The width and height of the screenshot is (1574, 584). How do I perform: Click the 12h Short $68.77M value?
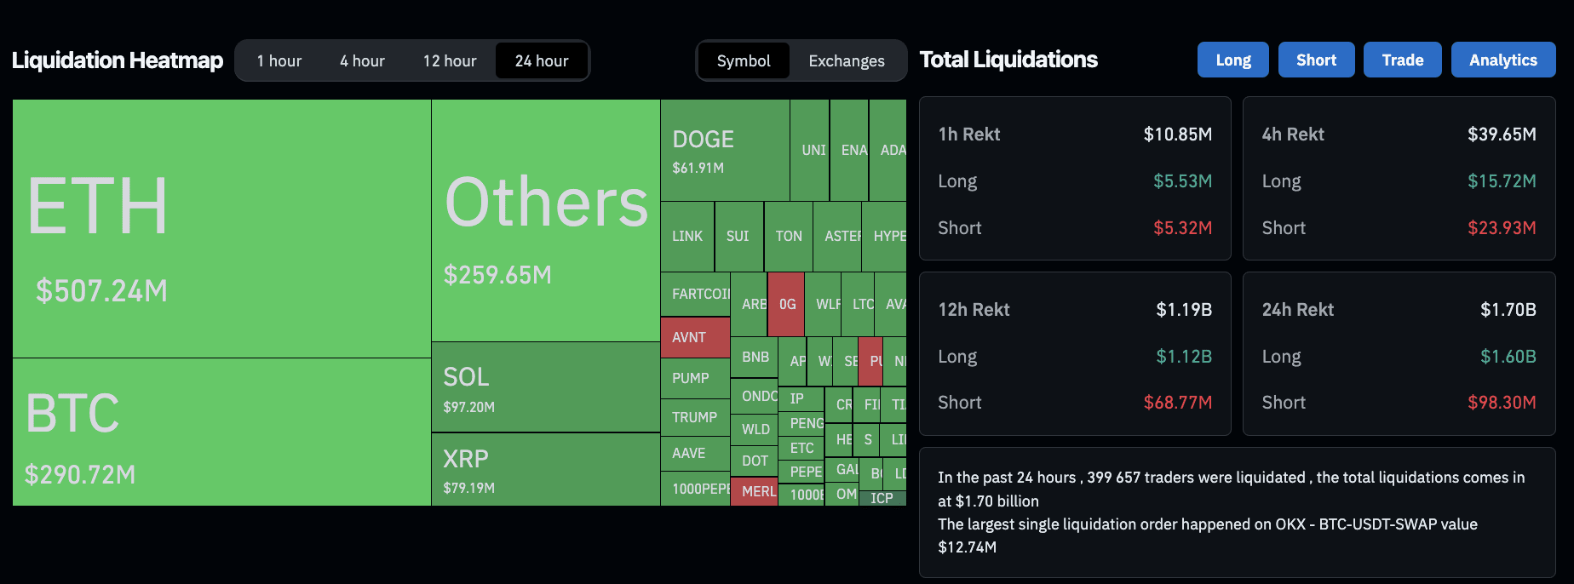(x=1178, y=403)
